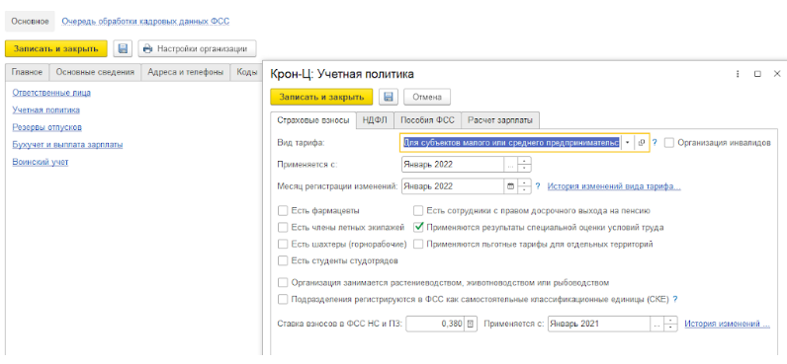Open the Воинский учет link
The width and height of the screenshot is (787, 364).
(41, 162)
